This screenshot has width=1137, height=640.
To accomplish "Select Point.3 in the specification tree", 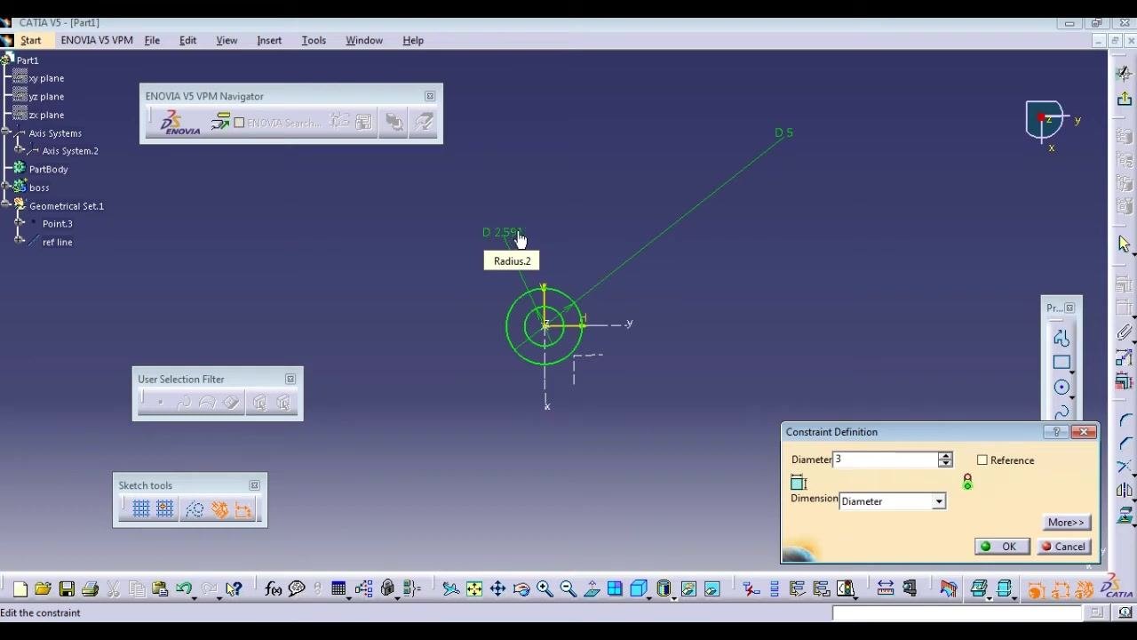I will coord(58,224).
